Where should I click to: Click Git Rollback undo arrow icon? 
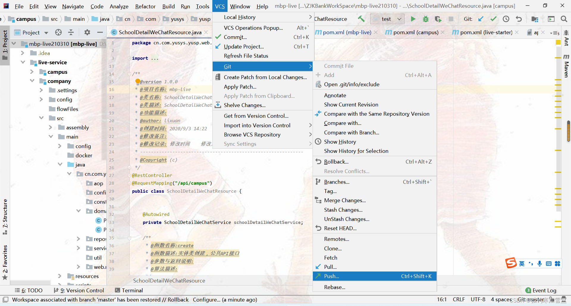[519, 19]
